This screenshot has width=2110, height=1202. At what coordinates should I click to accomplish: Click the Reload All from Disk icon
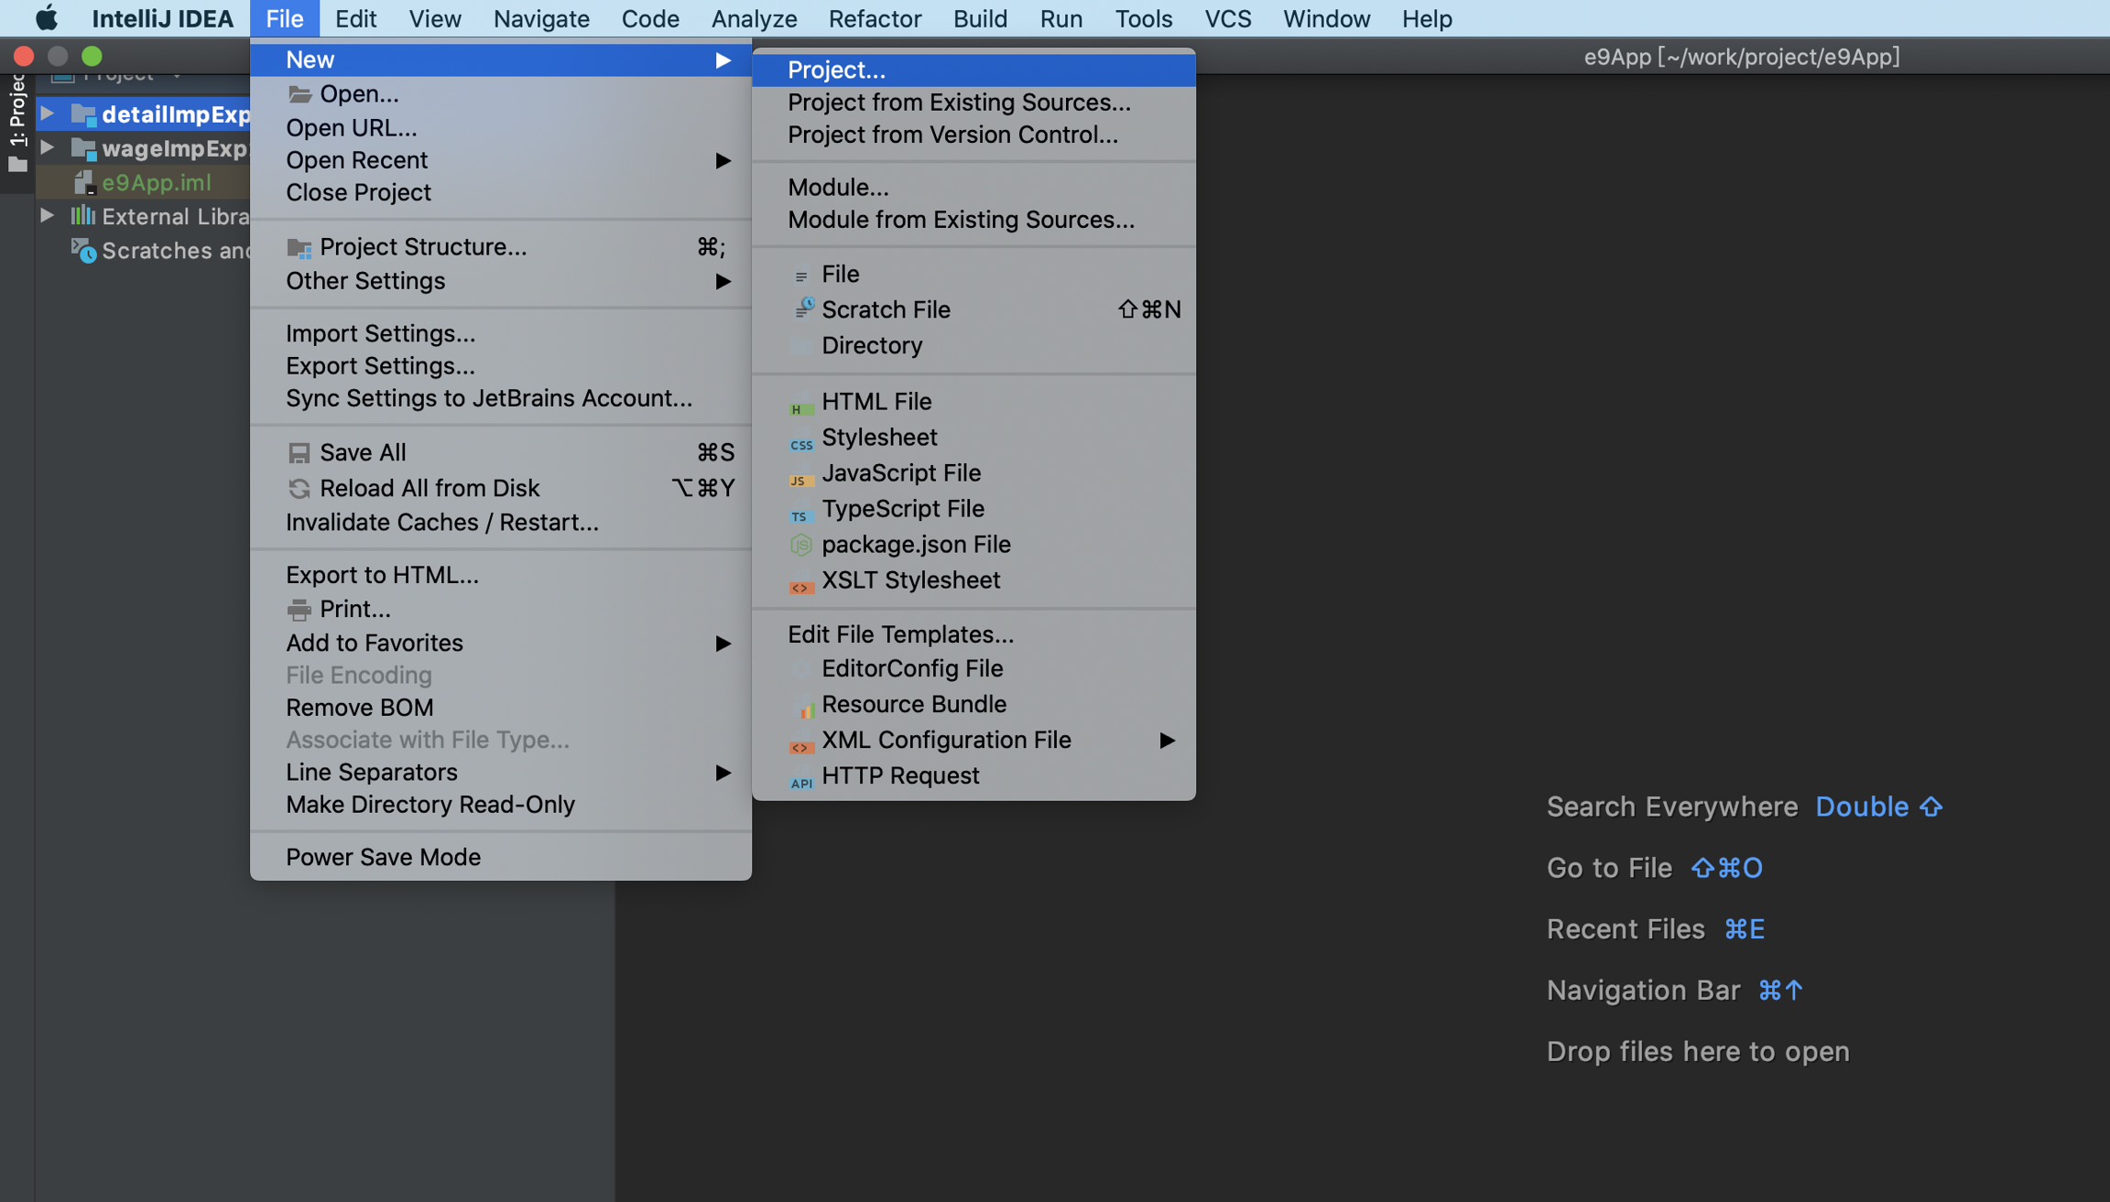299,489
